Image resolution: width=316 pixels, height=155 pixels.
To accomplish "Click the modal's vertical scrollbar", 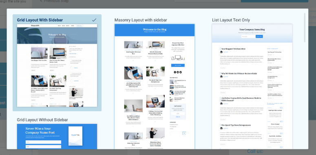I will (x=305, y=28).
